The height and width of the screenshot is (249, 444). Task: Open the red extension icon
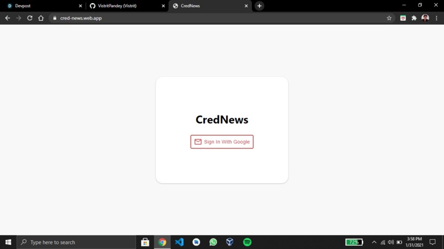pos(403,18)
